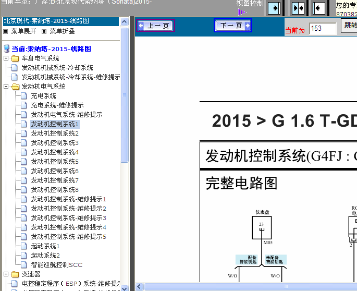Click 菜单展开 to expand the menu
Image resolution: width=357 pixels, height=291 pixels.
tap(23, 31)
